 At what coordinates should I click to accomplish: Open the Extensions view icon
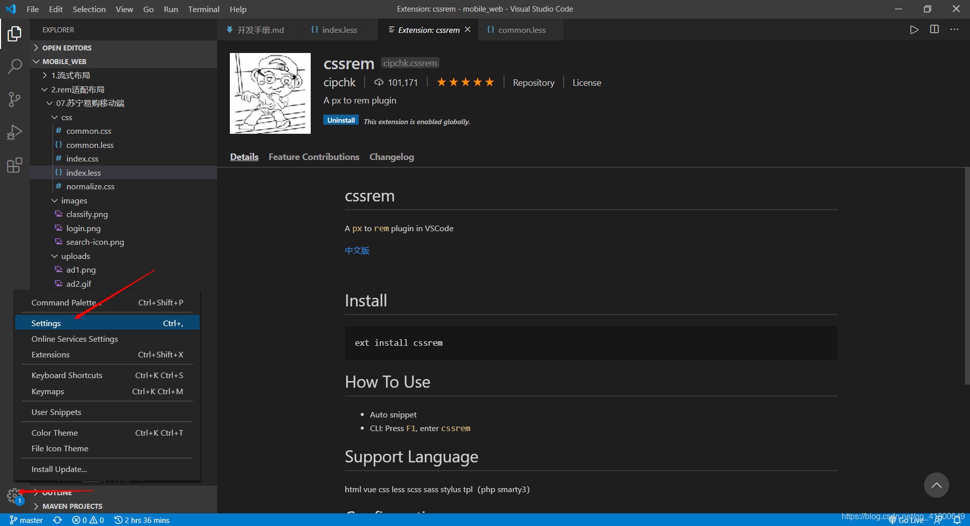(x=15, y=165)
